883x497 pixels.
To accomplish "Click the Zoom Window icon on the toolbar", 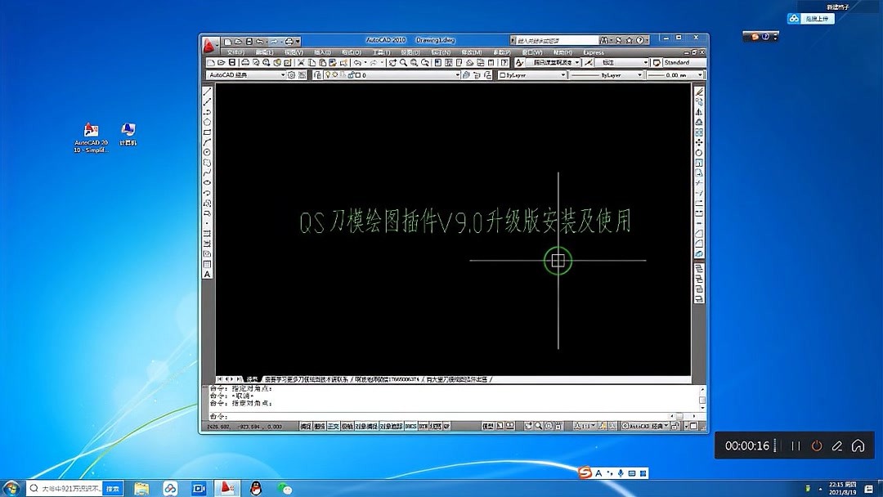I will pyautogui.click(x=415, y=63).
